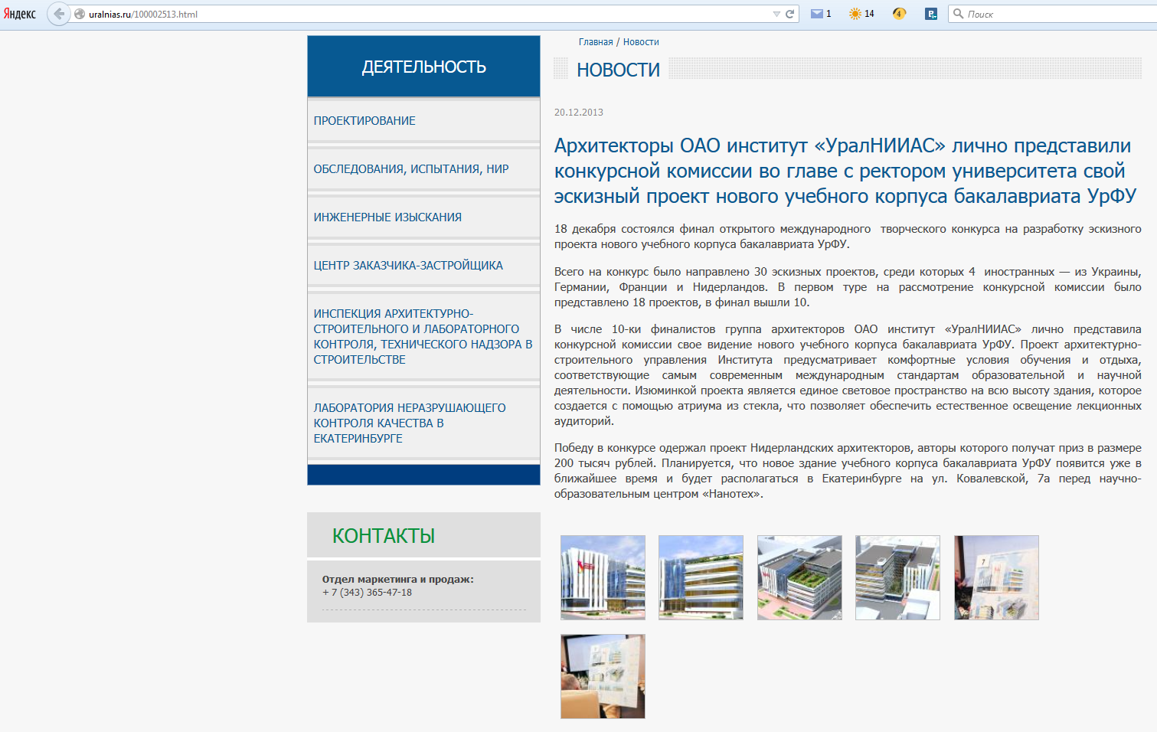Click phone number + 7 (343) 365-47-18
The image size is (1157, 732).
pos(368,593)
